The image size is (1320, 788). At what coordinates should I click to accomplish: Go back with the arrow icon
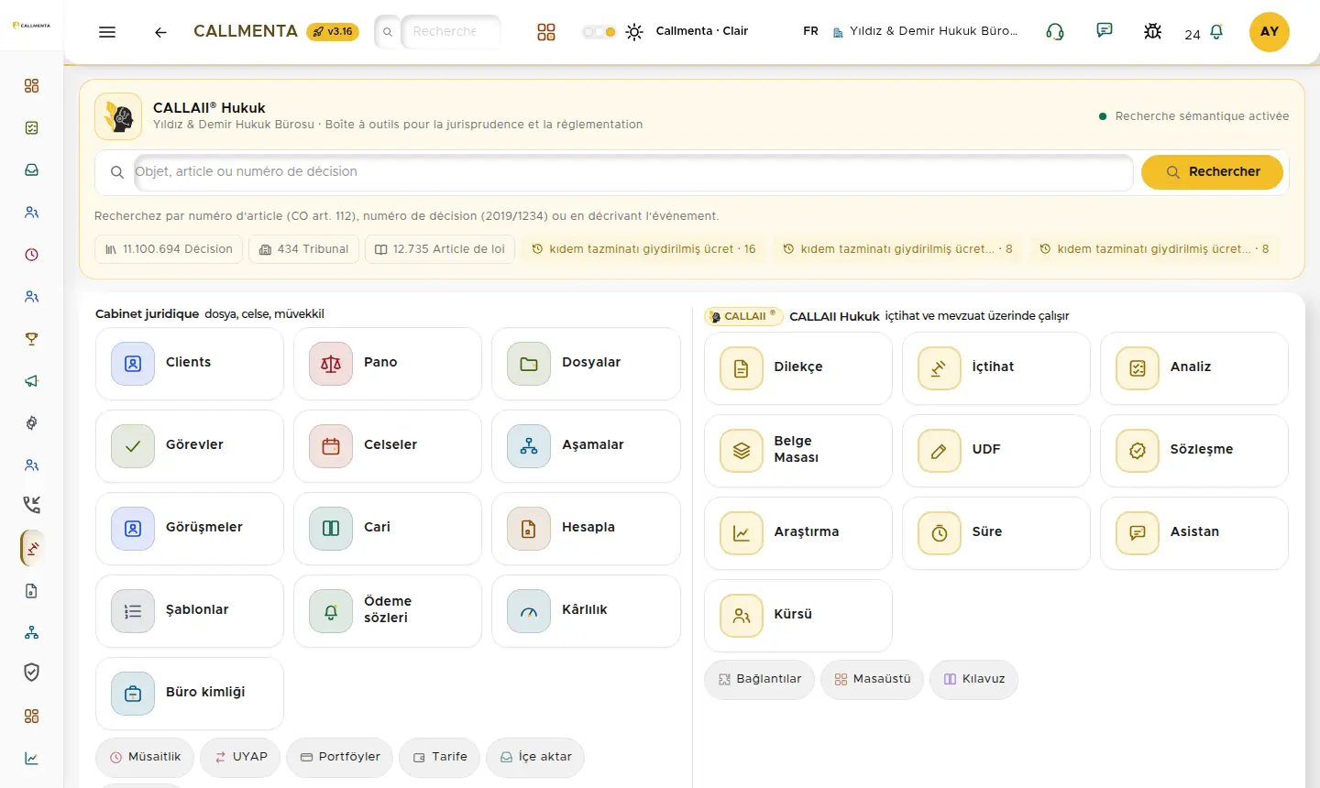pos(160,32)
